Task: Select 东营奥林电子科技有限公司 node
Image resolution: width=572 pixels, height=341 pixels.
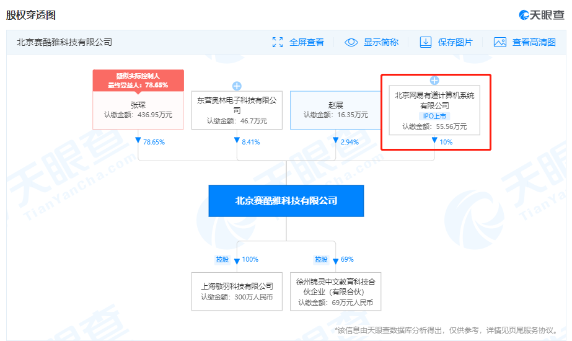Action: click(237, 110)
